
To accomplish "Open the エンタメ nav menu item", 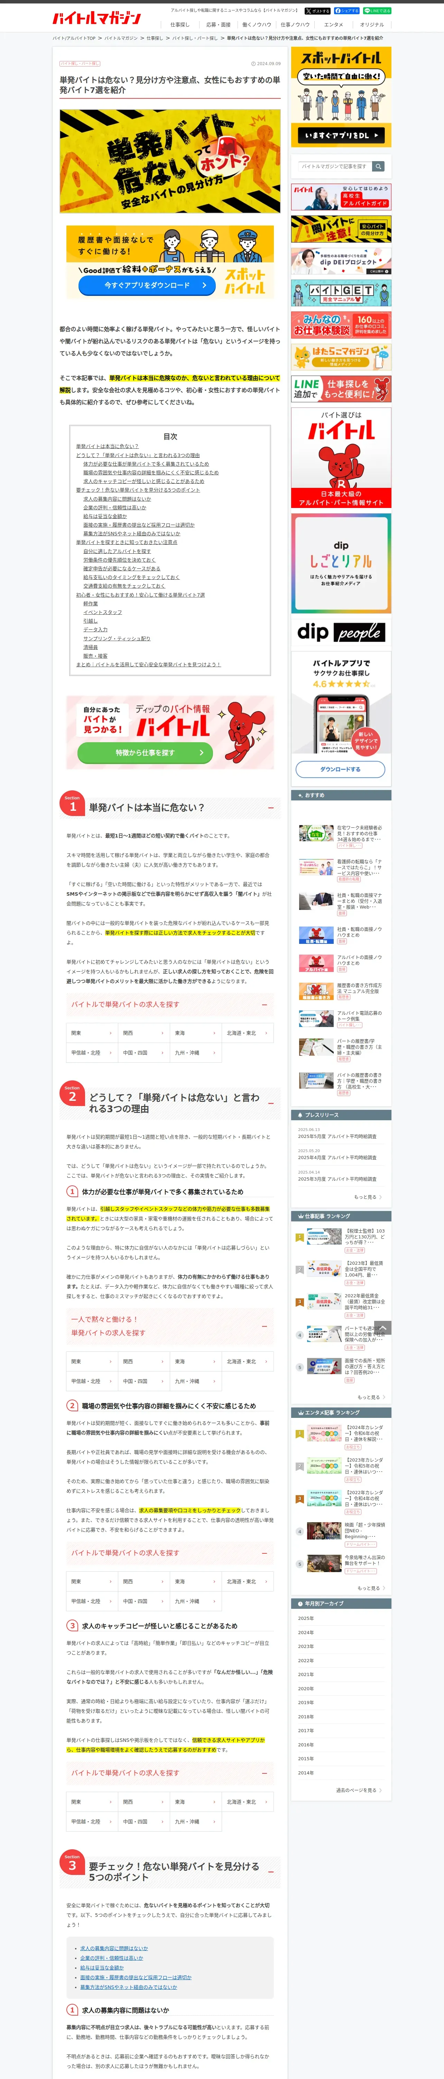I will point(334,25).
